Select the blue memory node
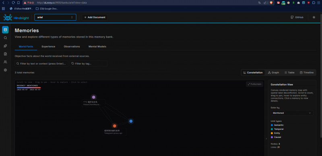Image resolution: width=322 pixels, height=156 pixels. pos(131,121)
